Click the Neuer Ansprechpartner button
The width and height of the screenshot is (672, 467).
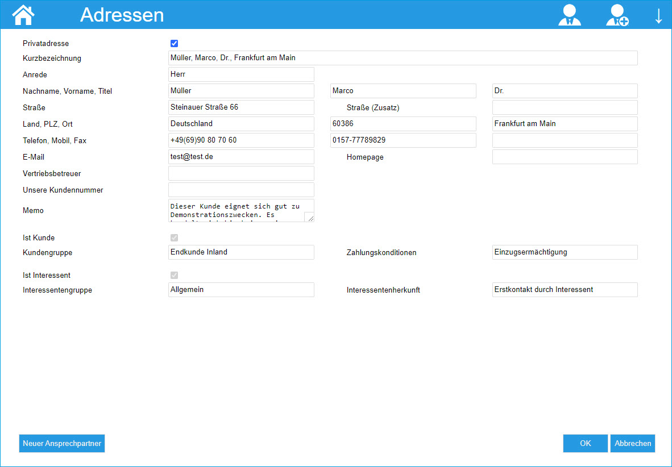coord(62,444)
